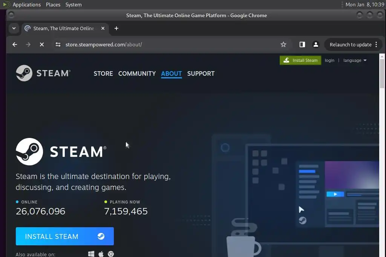The width and height of the screenshot is (386, 257).
Task: Select the Steam browser tab
Action: tap(65, 28)
